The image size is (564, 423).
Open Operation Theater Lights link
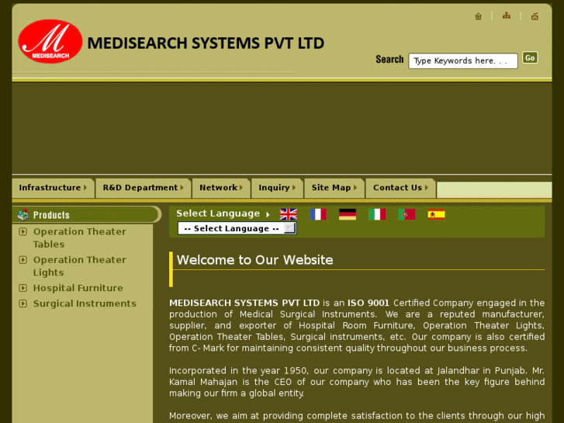pos(79,266)
